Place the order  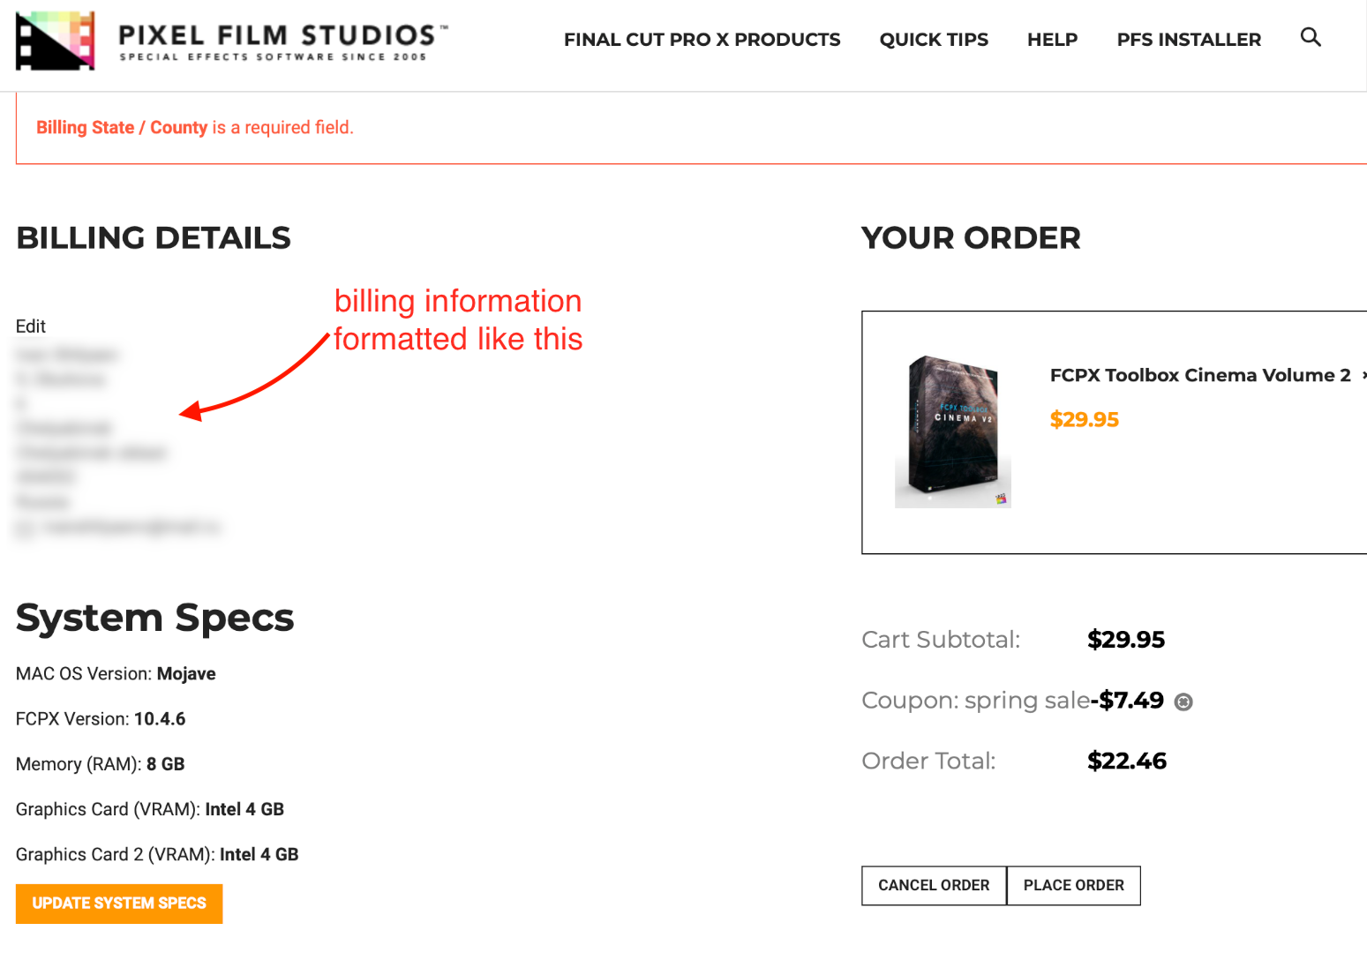point(1074,885)
